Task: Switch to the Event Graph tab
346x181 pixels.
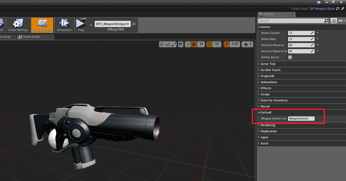Action: coord(32,37)
